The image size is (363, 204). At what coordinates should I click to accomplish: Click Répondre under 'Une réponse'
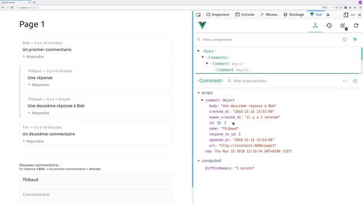tap(39, 85)
